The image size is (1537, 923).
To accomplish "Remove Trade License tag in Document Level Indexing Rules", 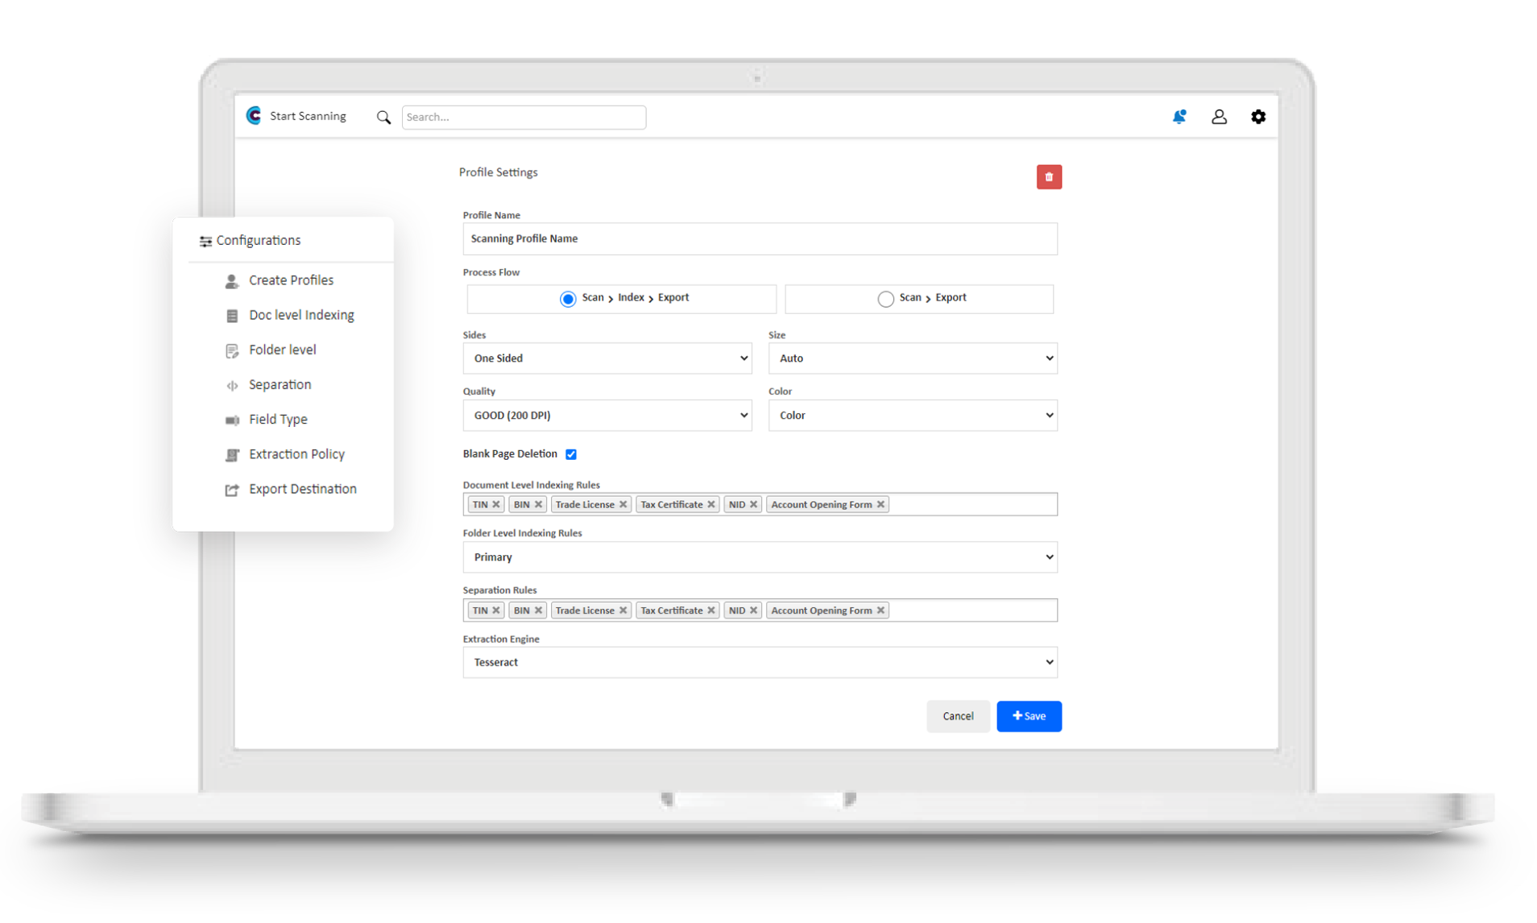I will click(623, 505).
